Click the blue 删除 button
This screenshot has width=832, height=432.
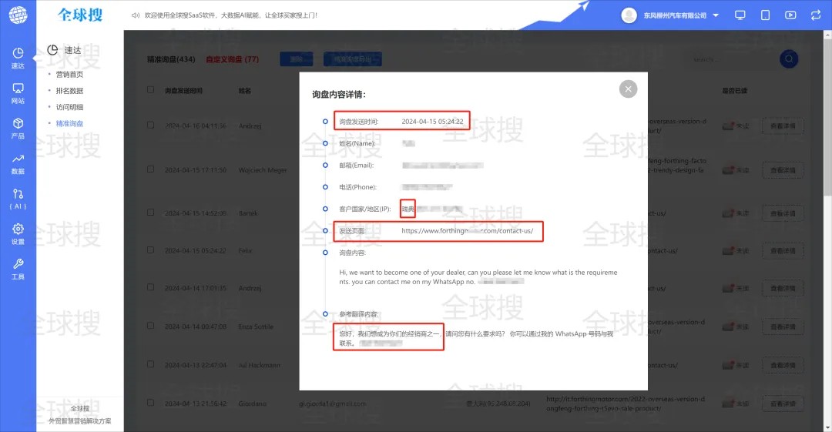296,59
